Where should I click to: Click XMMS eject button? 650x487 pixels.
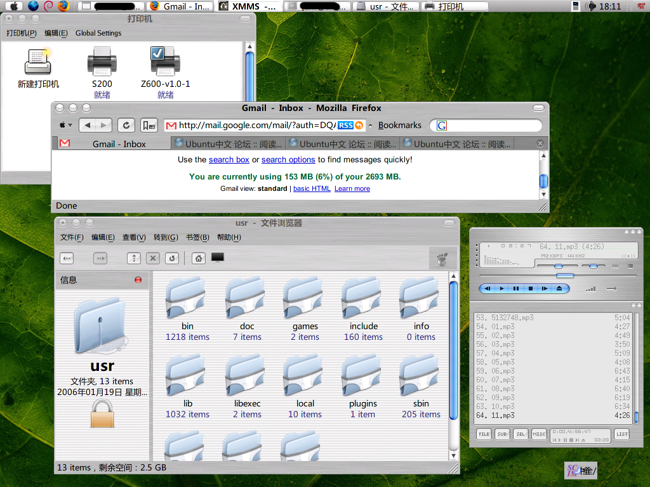point(559,289)
